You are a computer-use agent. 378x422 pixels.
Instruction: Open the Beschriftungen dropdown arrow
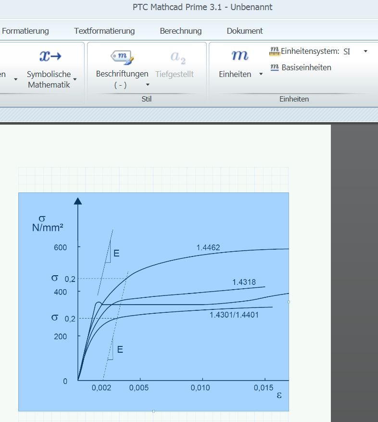point(148,85)
